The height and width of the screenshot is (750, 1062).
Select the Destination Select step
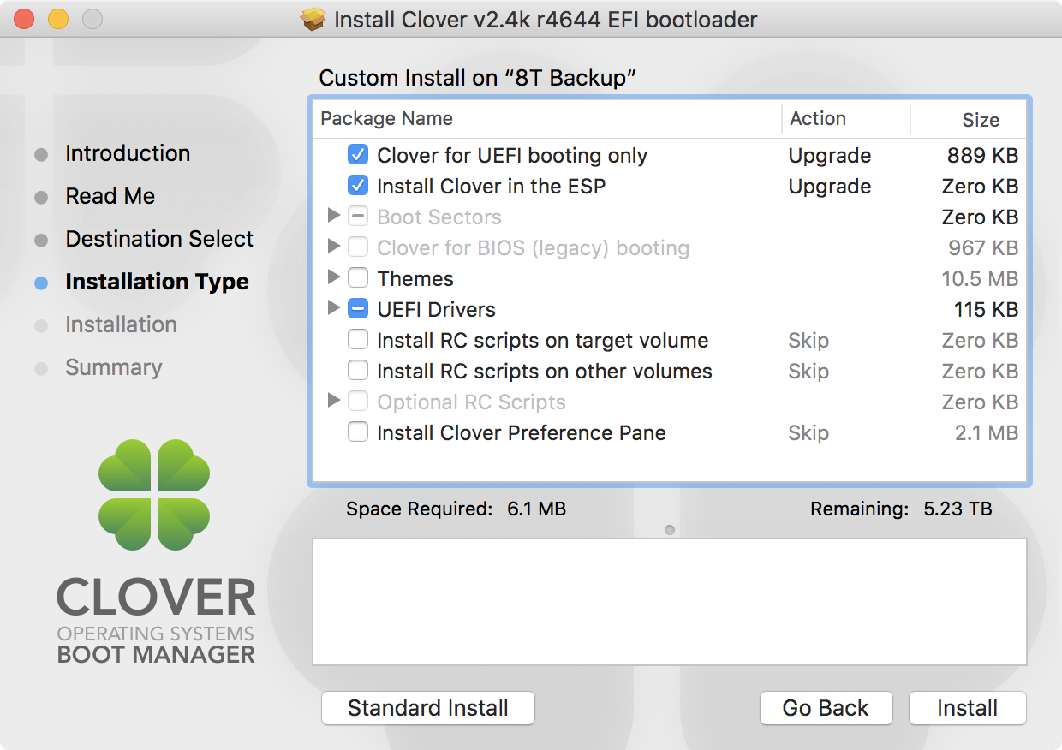[159, 240]
